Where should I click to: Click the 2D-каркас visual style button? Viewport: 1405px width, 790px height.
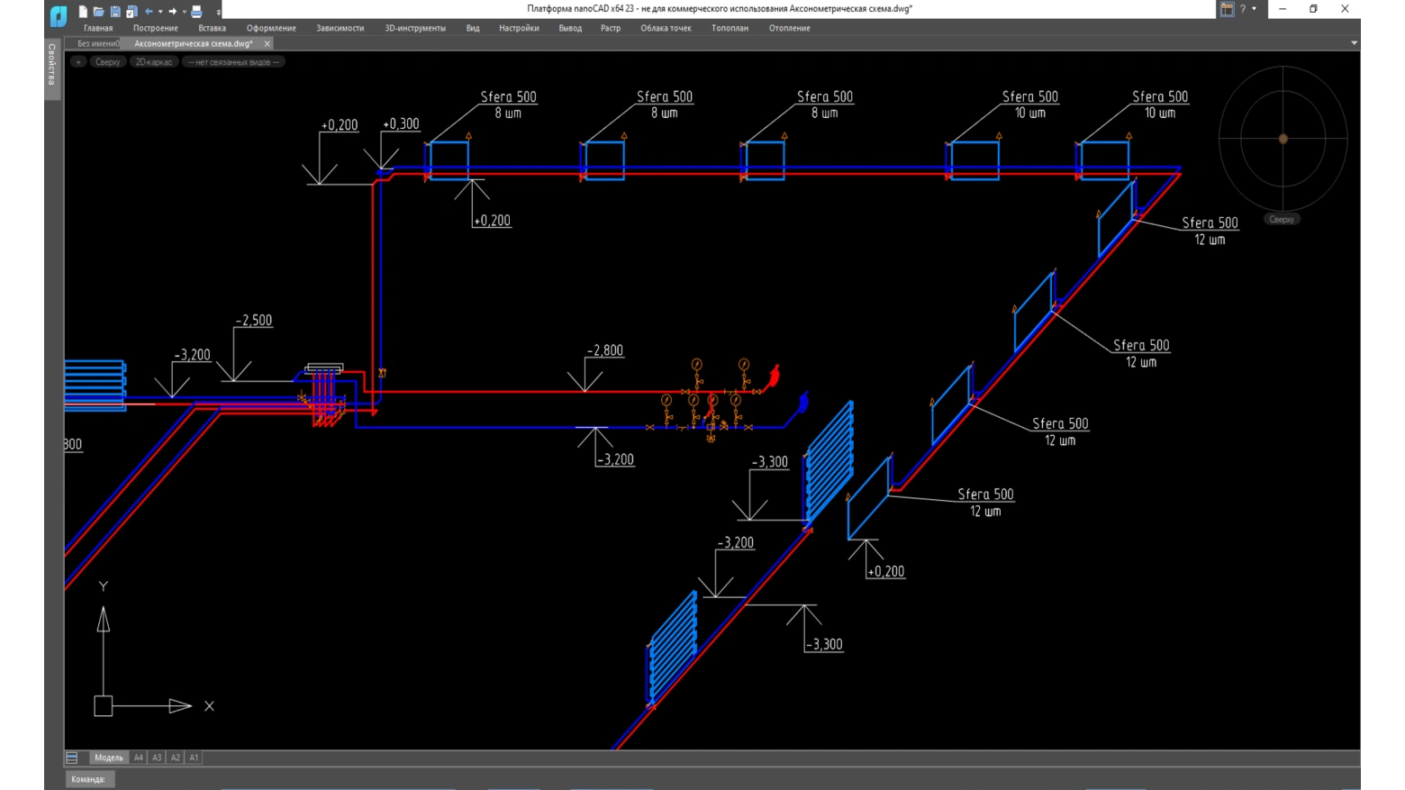click(x=153, y=62)
